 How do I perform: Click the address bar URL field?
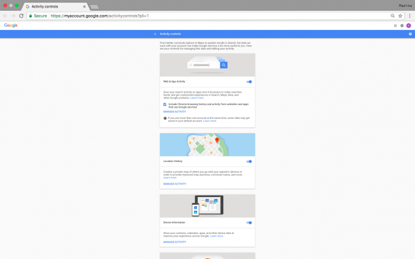pos(217,16)
